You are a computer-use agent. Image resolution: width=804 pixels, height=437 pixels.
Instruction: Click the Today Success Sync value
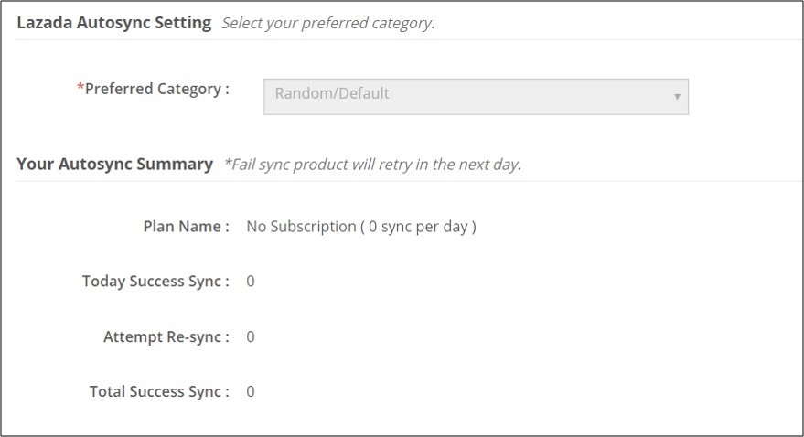(251, 282)
